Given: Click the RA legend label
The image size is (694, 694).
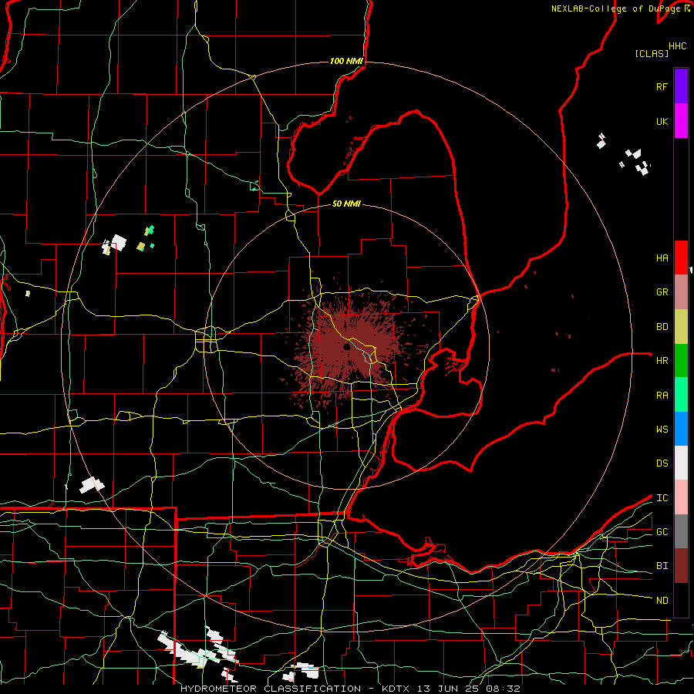Looking at the screenshot, I should 662,395.
